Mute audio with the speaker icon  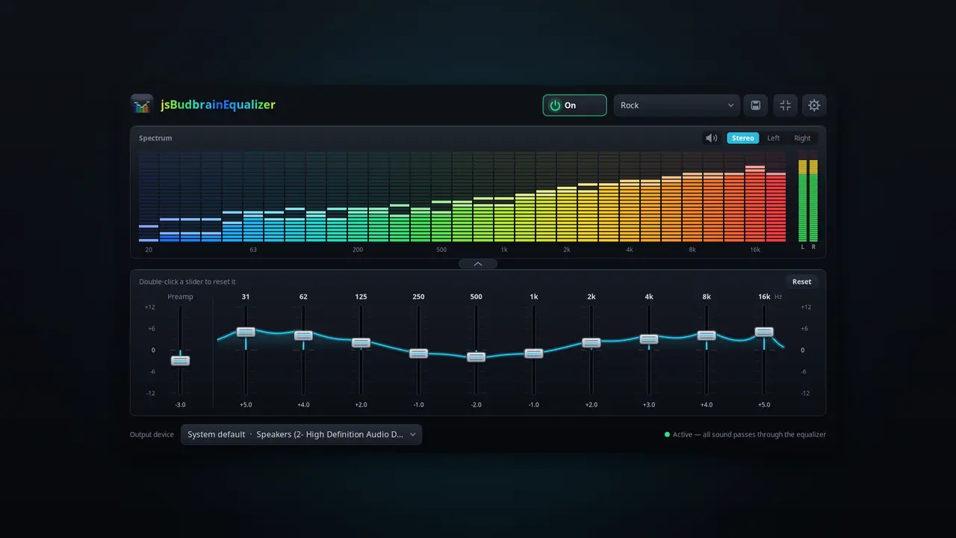(712, 138)
